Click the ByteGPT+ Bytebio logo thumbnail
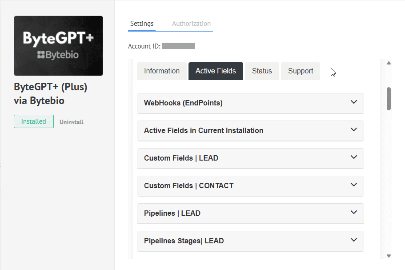 click(58, 46)
